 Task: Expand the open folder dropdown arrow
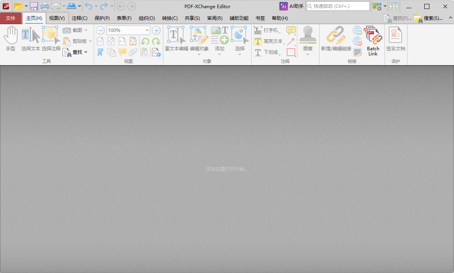pos(26,6)
